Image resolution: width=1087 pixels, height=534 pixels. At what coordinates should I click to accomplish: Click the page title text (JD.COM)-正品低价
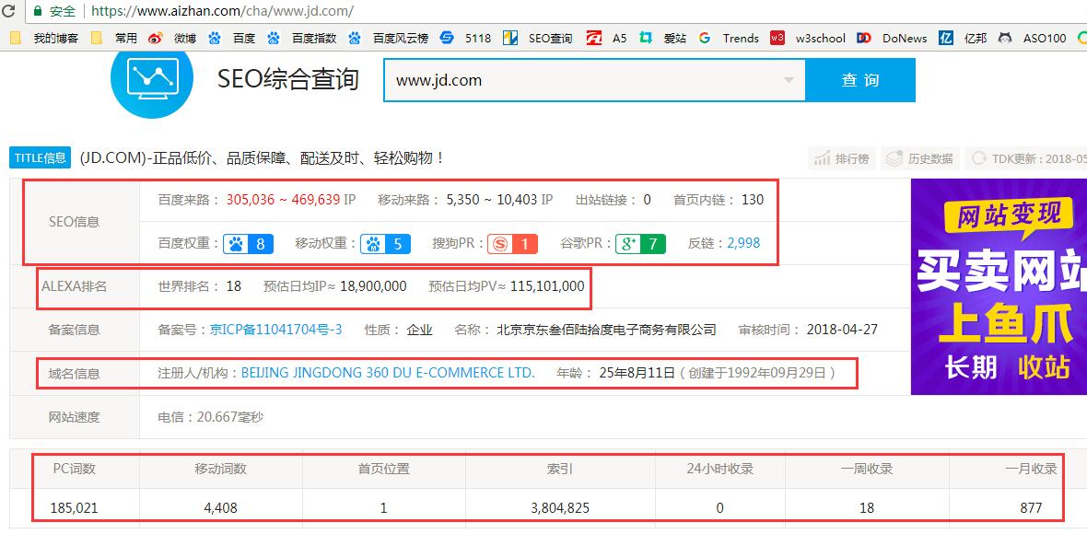click(x=262, y=158)
